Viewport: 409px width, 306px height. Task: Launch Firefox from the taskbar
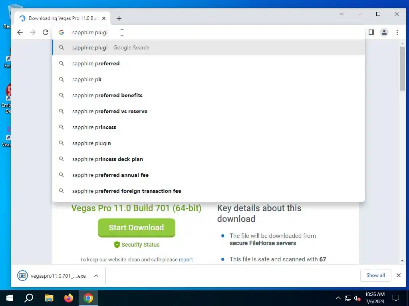coord(69,298)
